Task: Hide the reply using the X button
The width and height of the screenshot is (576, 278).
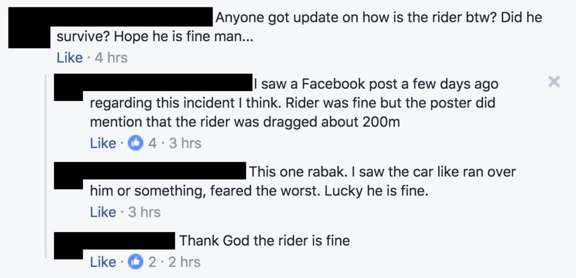Action: (553, 83)
